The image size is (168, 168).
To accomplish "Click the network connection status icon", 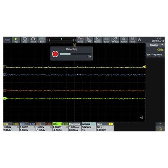I will [139, 40].
